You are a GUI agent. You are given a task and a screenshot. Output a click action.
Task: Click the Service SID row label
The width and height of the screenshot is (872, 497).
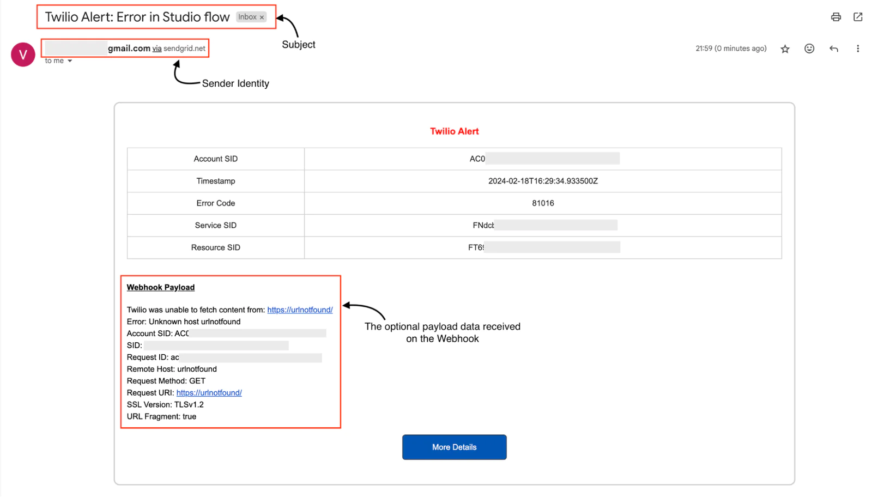coord(216,225)
